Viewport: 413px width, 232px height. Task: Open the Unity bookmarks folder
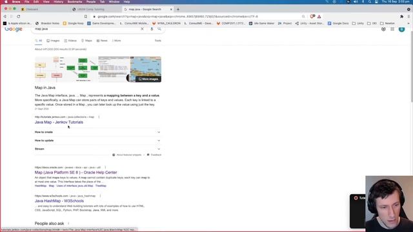[x=358, y=23]
